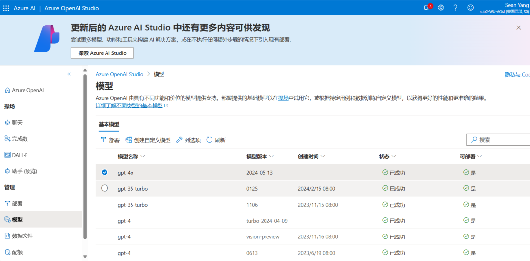Click sidebar scrollbar down arrow

coord(85,257)
